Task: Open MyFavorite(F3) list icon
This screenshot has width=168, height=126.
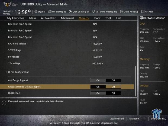Action: [50, 11]
